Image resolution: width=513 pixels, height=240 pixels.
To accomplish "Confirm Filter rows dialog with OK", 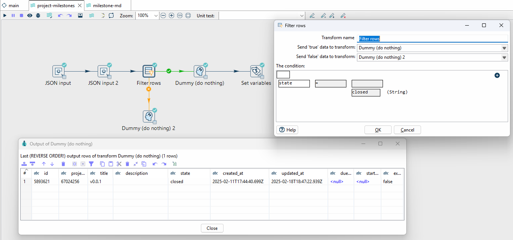I will (x=378, y=130).
